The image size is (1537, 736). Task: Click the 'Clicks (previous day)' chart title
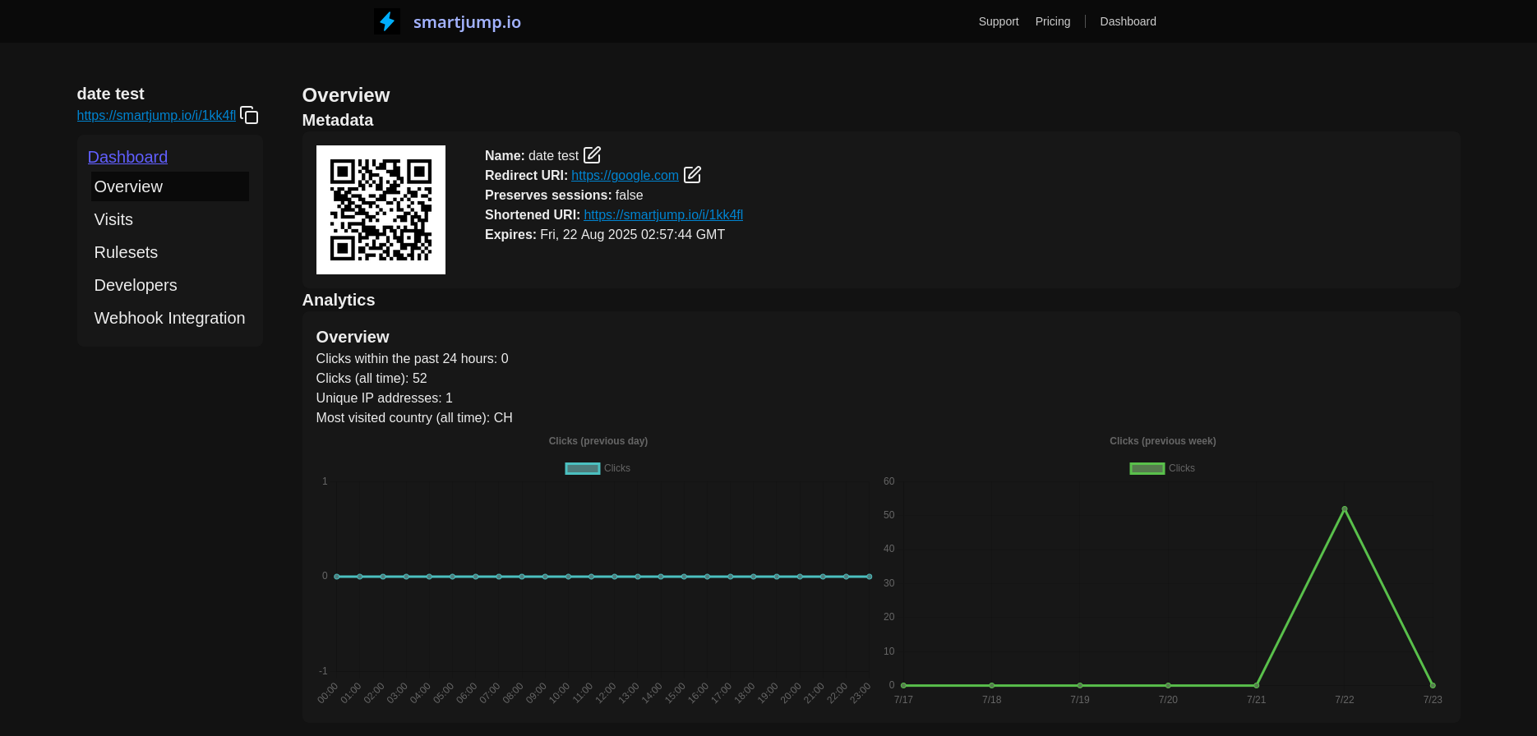point(598,441)
